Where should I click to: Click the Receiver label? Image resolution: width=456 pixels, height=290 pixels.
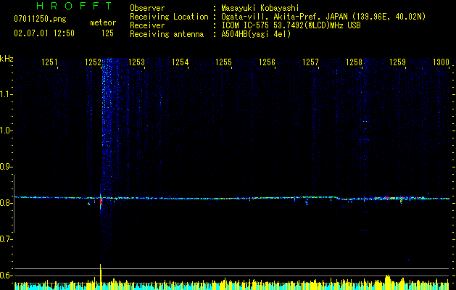(147, 25)
